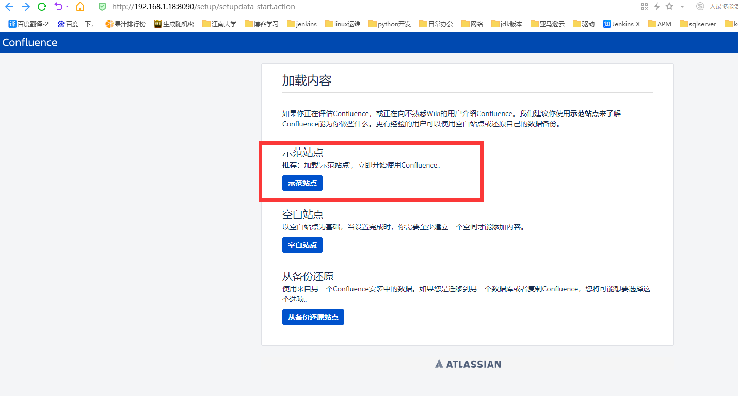
Task: Go back with the browser back arrow
Action: click(9, 7)
